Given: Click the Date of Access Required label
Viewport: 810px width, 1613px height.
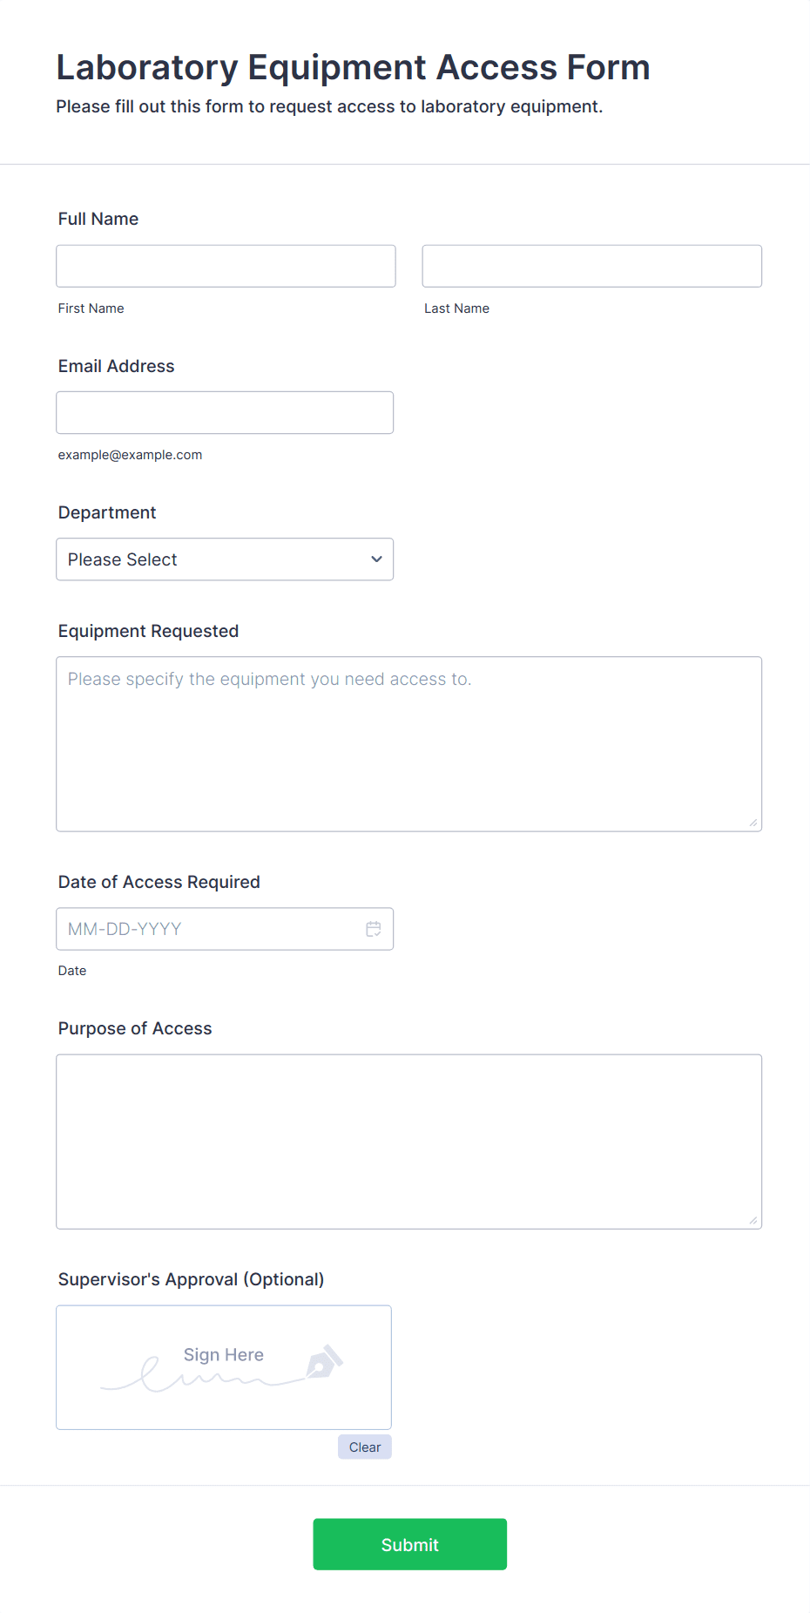Looking at the screenshot, I should point(159,882).
